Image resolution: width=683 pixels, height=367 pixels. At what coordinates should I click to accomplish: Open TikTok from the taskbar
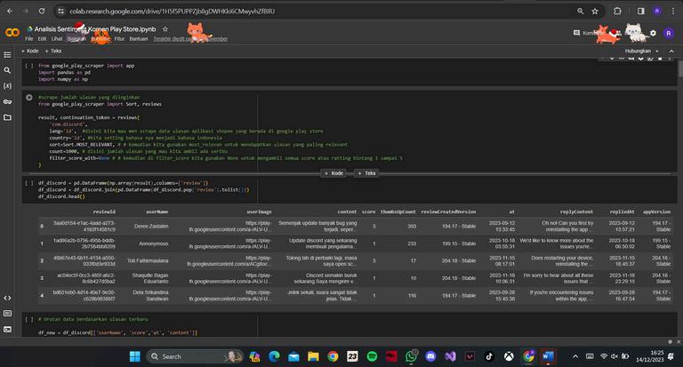[489, 356]
